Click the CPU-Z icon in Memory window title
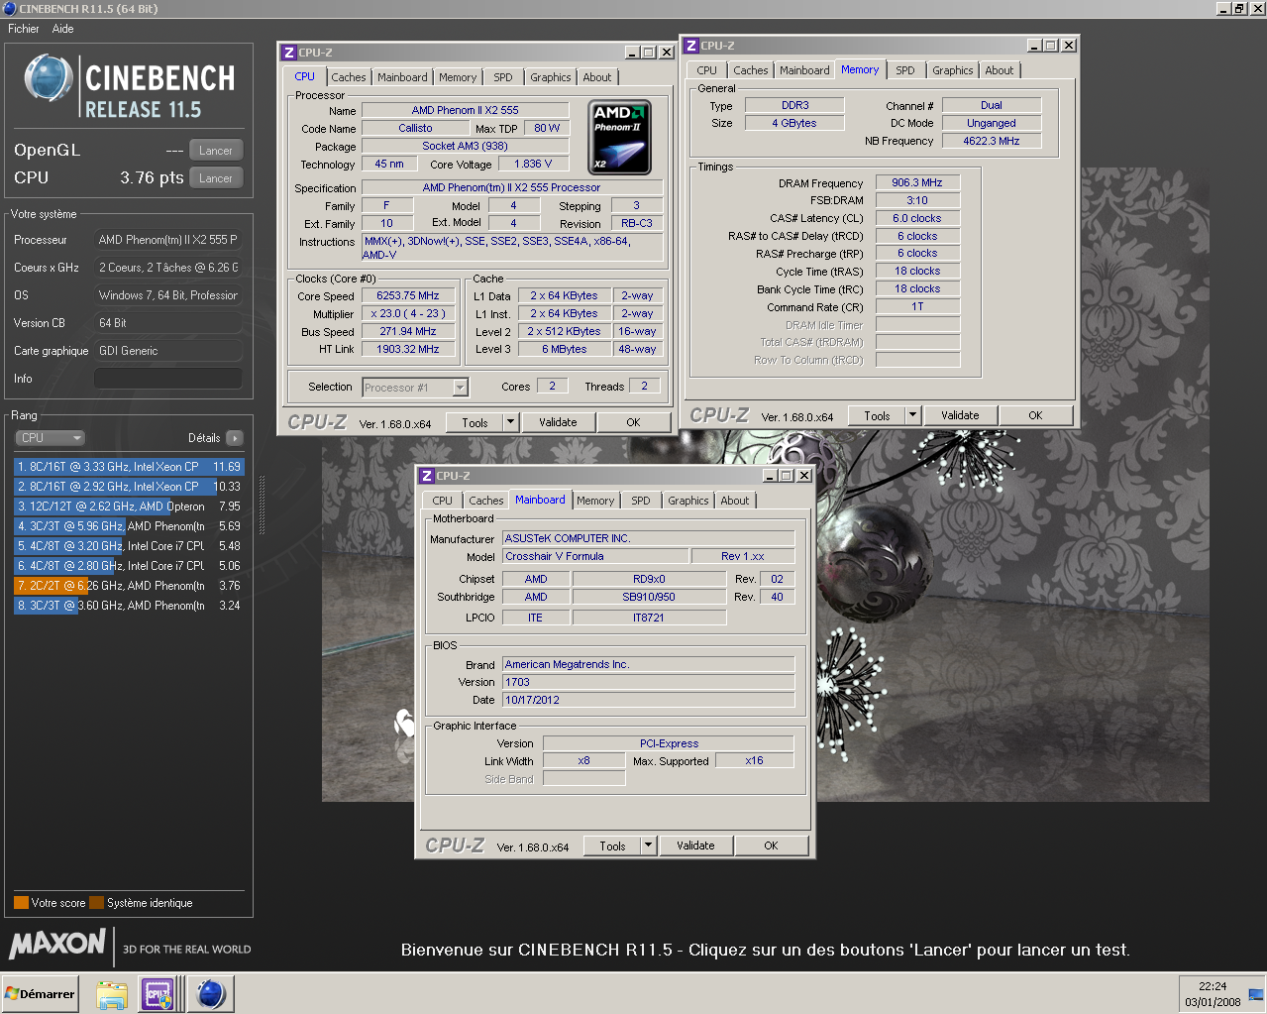Image resolution: width=1267 pixels, height=1014 pixels. point(691,46)
